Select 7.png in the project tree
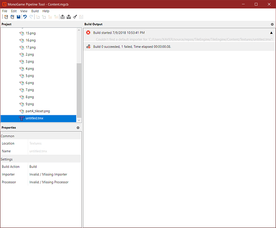The image size is (276, 228). click(30, 90)
